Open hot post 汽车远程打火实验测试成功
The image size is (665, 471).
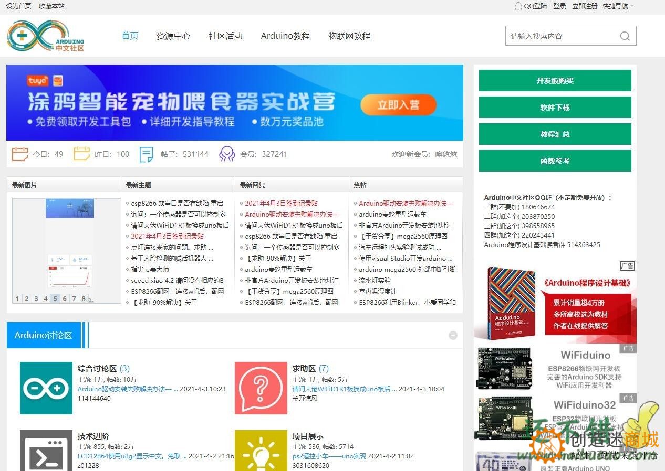pos(400,247)
